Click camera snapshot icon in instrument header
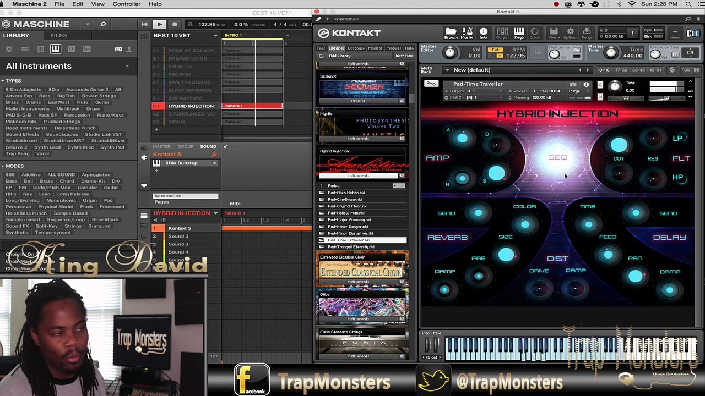 coord(573,84)
